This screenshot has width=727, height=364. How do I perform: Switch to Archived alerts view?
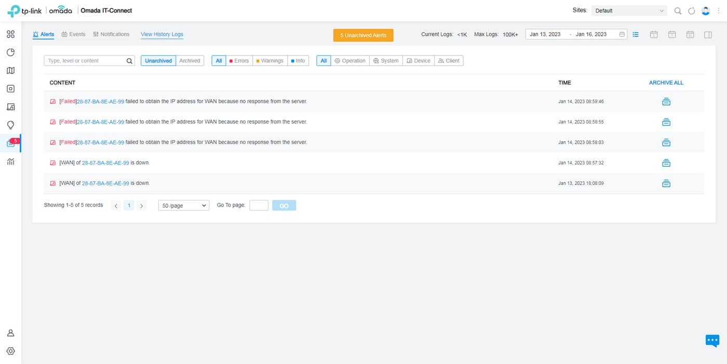click(190, 61)
